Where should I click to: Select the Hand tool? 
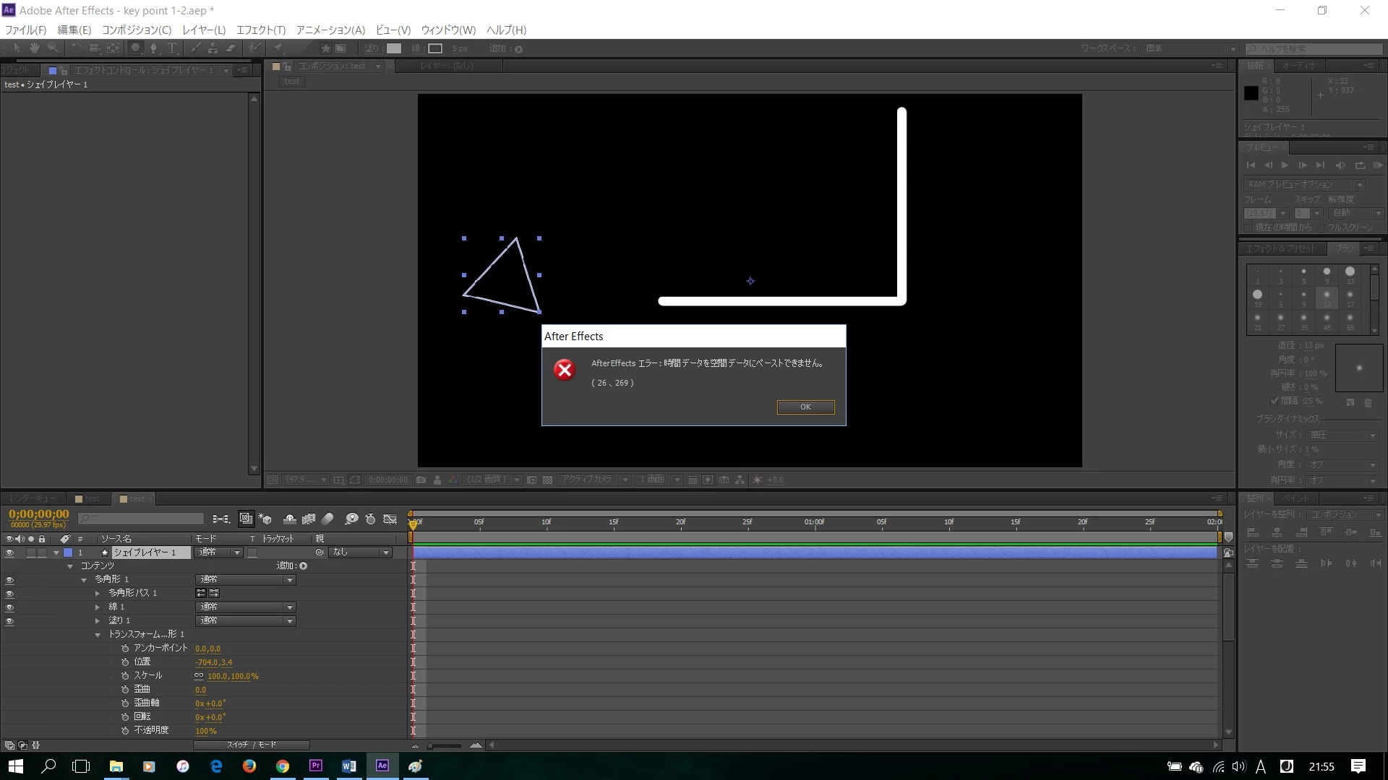[34, 48]
